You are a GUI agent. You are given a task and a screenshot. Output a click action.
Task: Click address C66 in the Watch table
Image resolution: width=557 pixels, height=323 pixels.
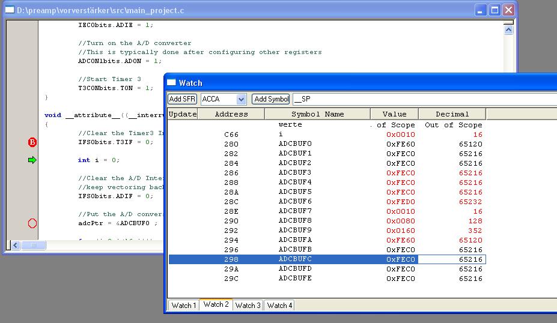pos(231,134)
